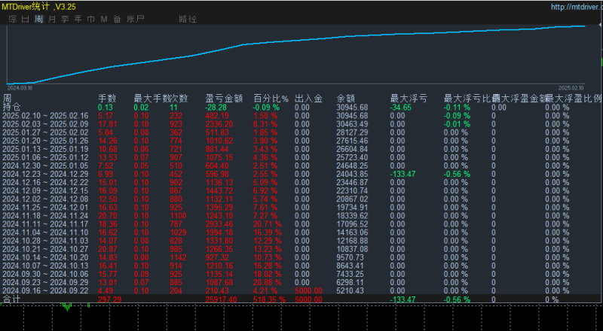Click the M tab

[104, 18]
